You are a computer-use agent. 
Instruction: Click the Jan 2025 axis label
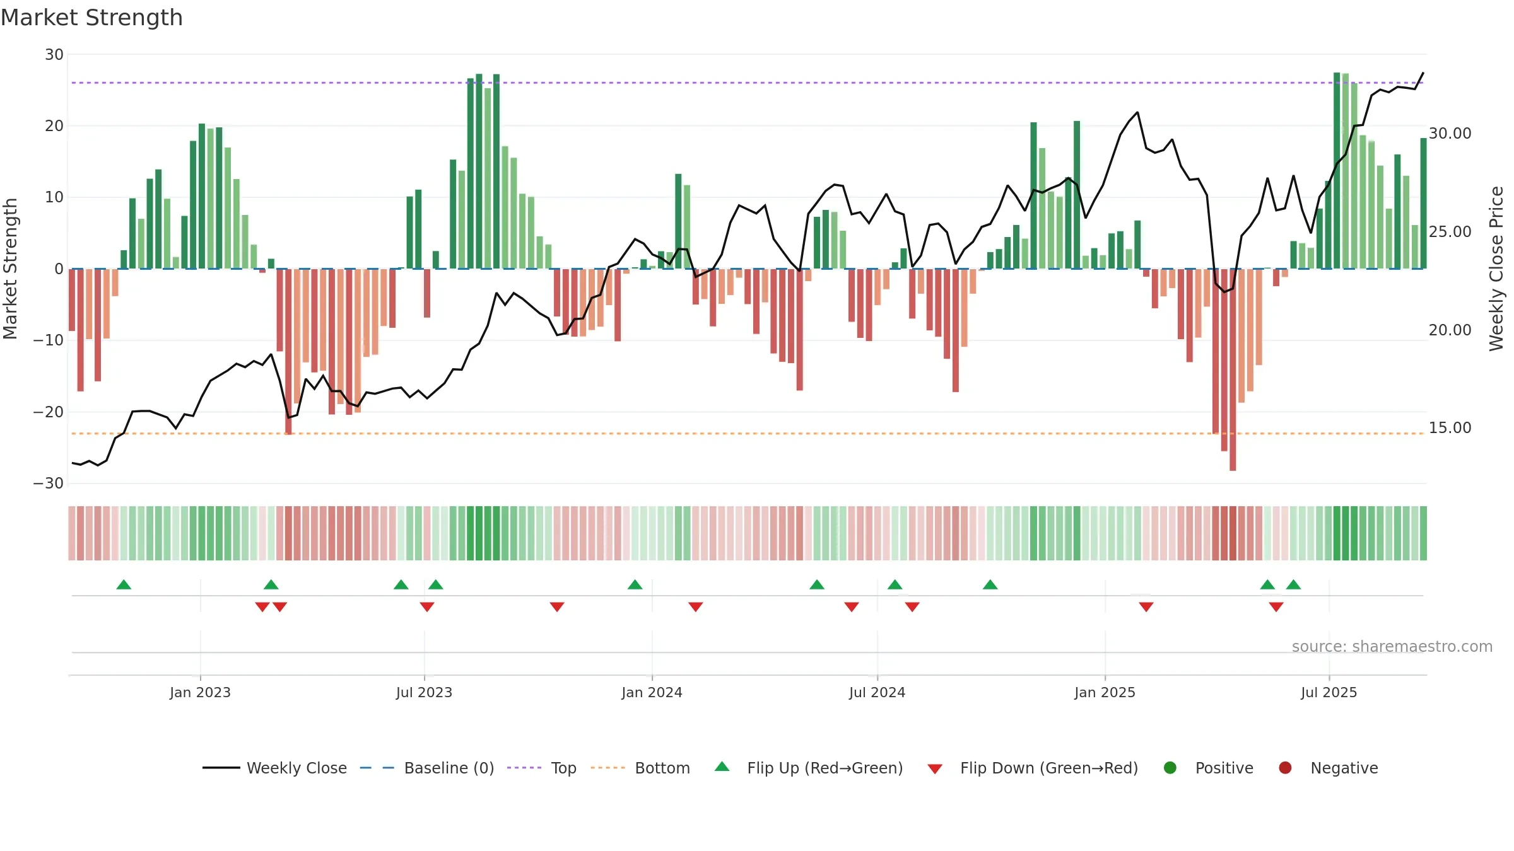click(1105, 692)
